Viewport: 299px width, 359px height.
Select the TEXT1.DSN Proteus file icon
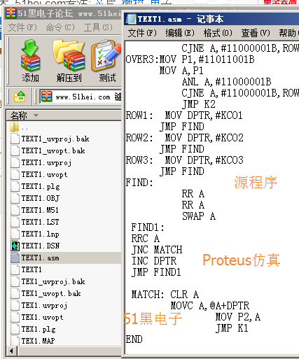click(15, 246)
